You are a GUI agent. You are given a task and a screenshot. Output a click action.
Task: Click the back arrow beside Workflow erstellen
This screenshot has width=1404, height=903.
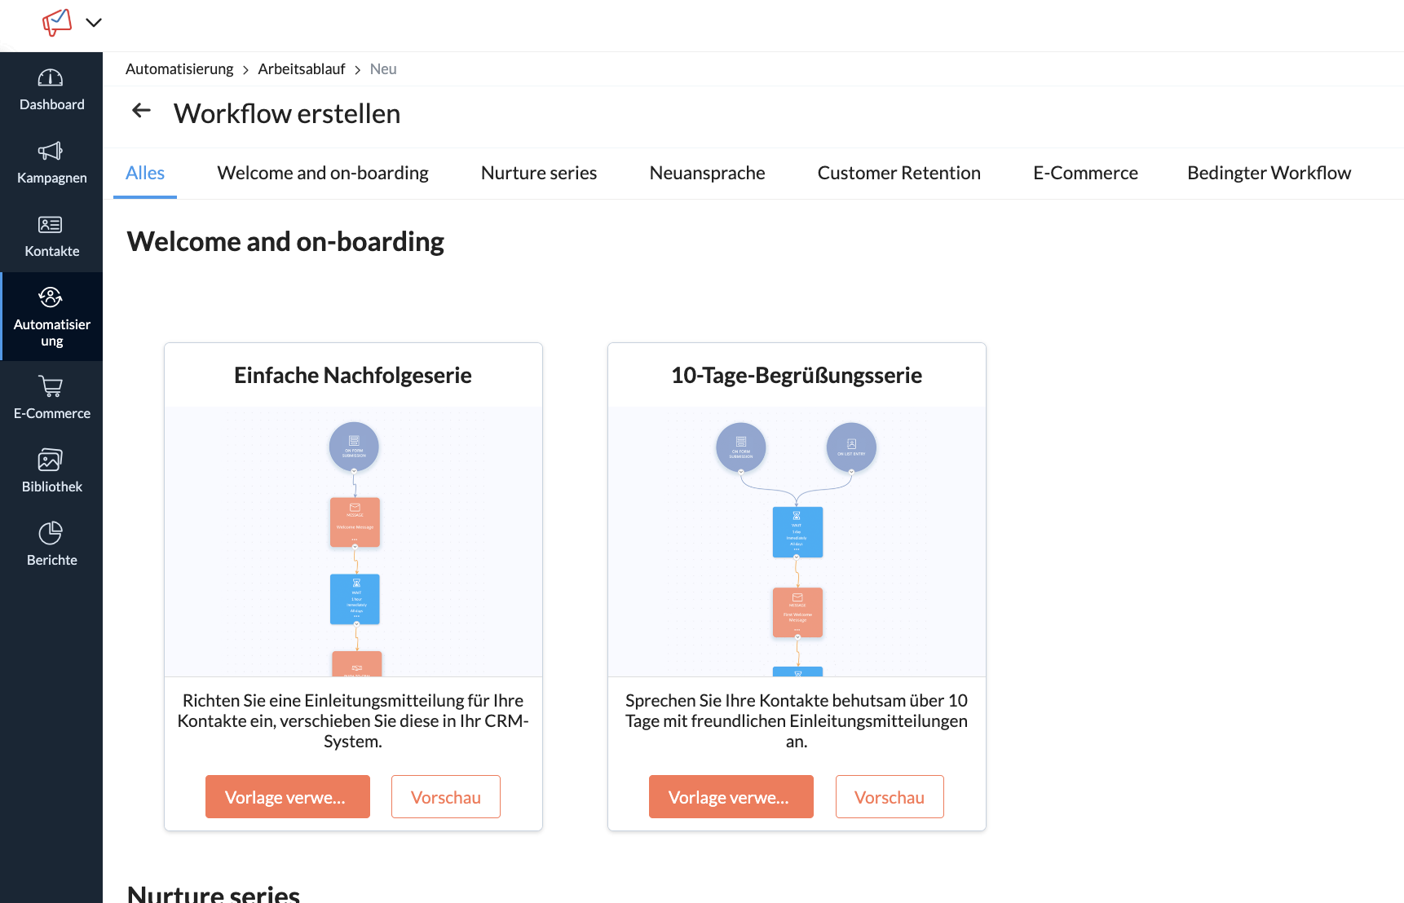point(142,111)
